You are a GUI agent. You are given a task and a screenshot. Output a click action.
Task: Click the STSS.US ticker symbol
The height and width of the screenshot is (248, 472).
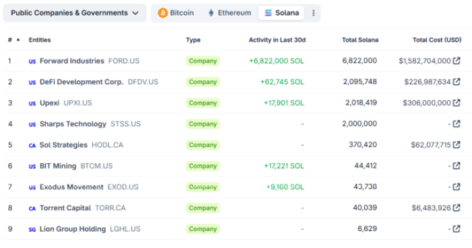(x=125, y=124)
